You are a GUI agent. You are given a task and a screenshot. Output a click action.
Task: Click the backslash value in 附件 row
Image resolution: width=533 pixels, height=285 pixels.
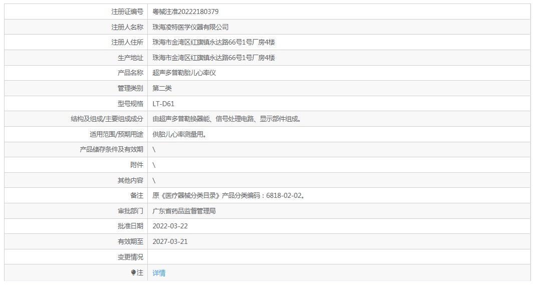click(x=154, y=165)
